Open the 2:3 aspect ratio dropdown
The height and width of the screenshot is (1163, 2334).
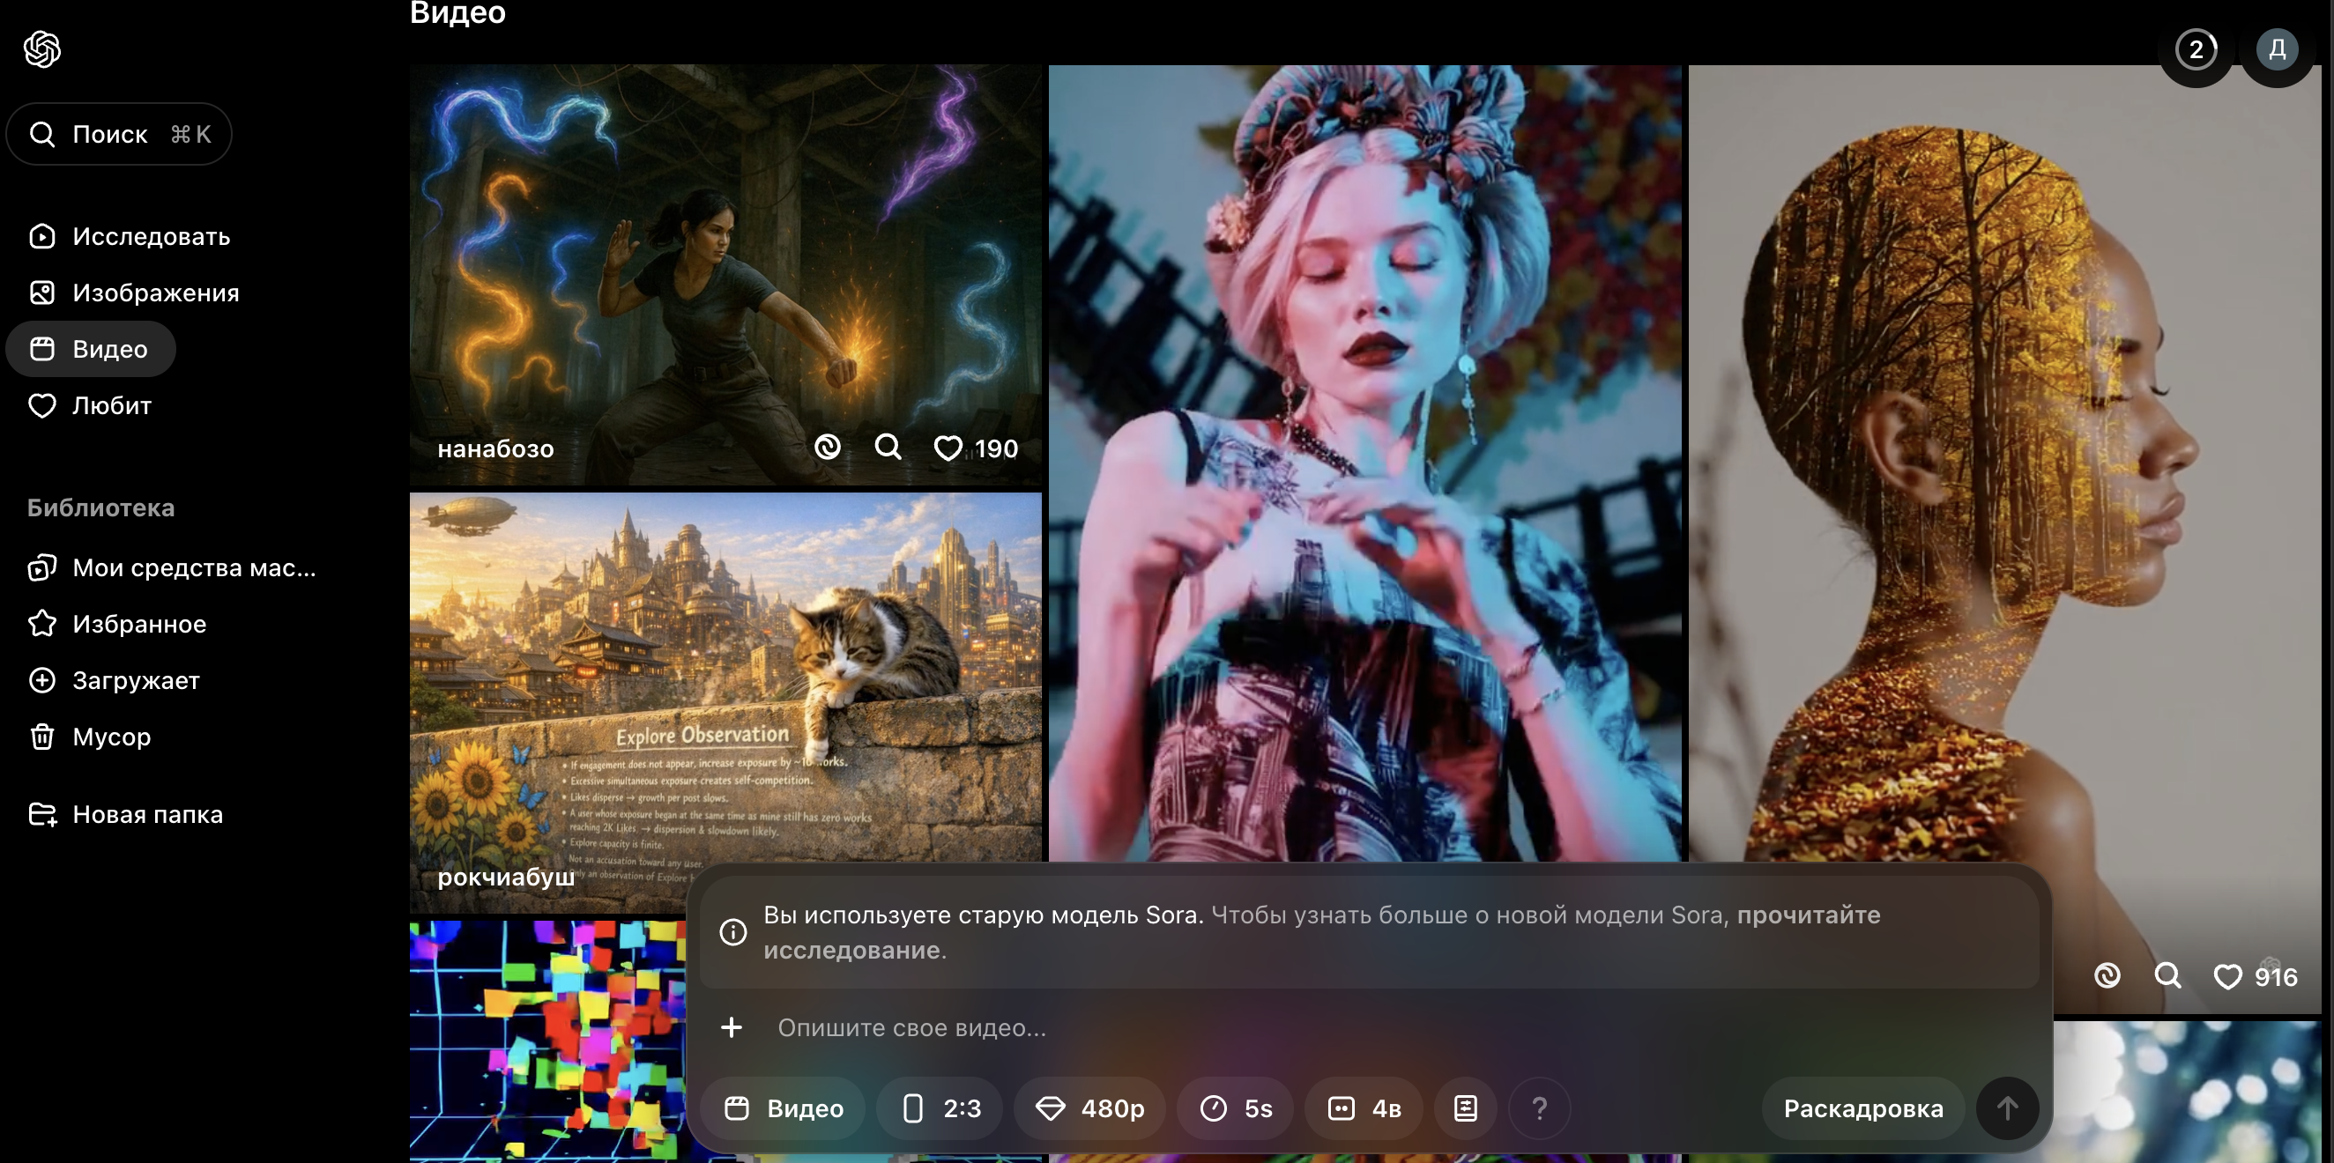tap(940, 1107)
